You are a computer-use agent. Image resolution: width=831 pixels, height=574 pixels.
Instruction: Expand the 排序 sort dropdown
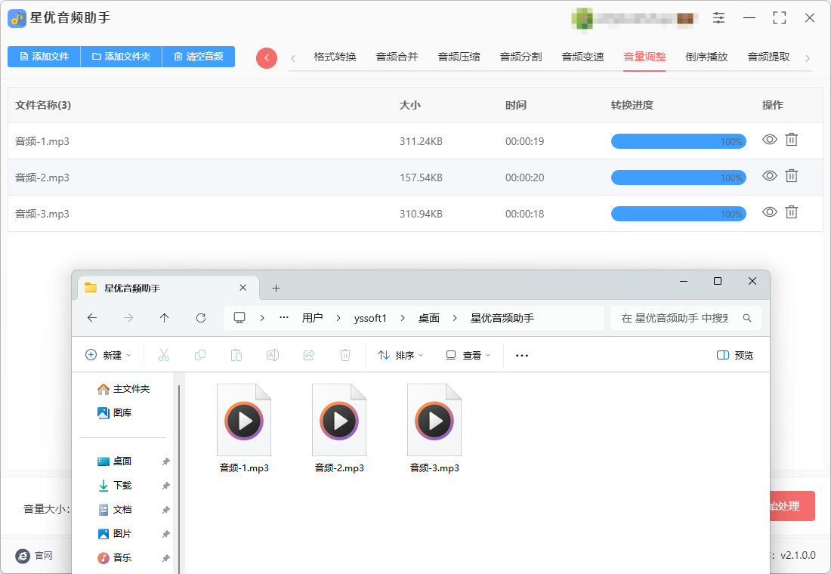(400, 355)
